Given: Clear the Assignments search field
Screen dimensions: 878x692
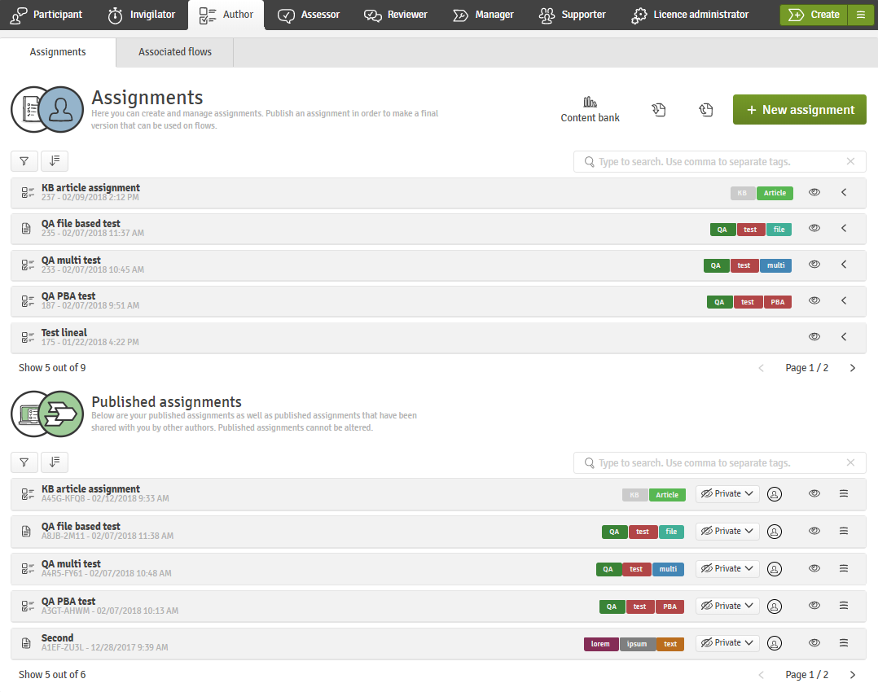Looking at the screenshot, I should pyautogui.click(x=850, y=161).
